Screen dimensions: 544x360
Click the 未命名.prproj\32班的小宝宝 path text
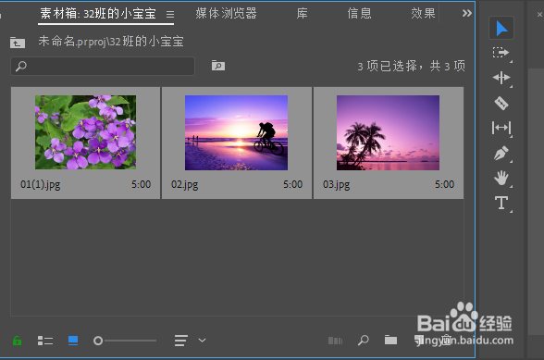pos(111,42)
